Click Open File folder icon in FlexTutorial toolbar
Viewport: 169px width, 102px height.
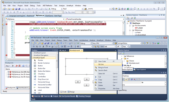[42, 43]
